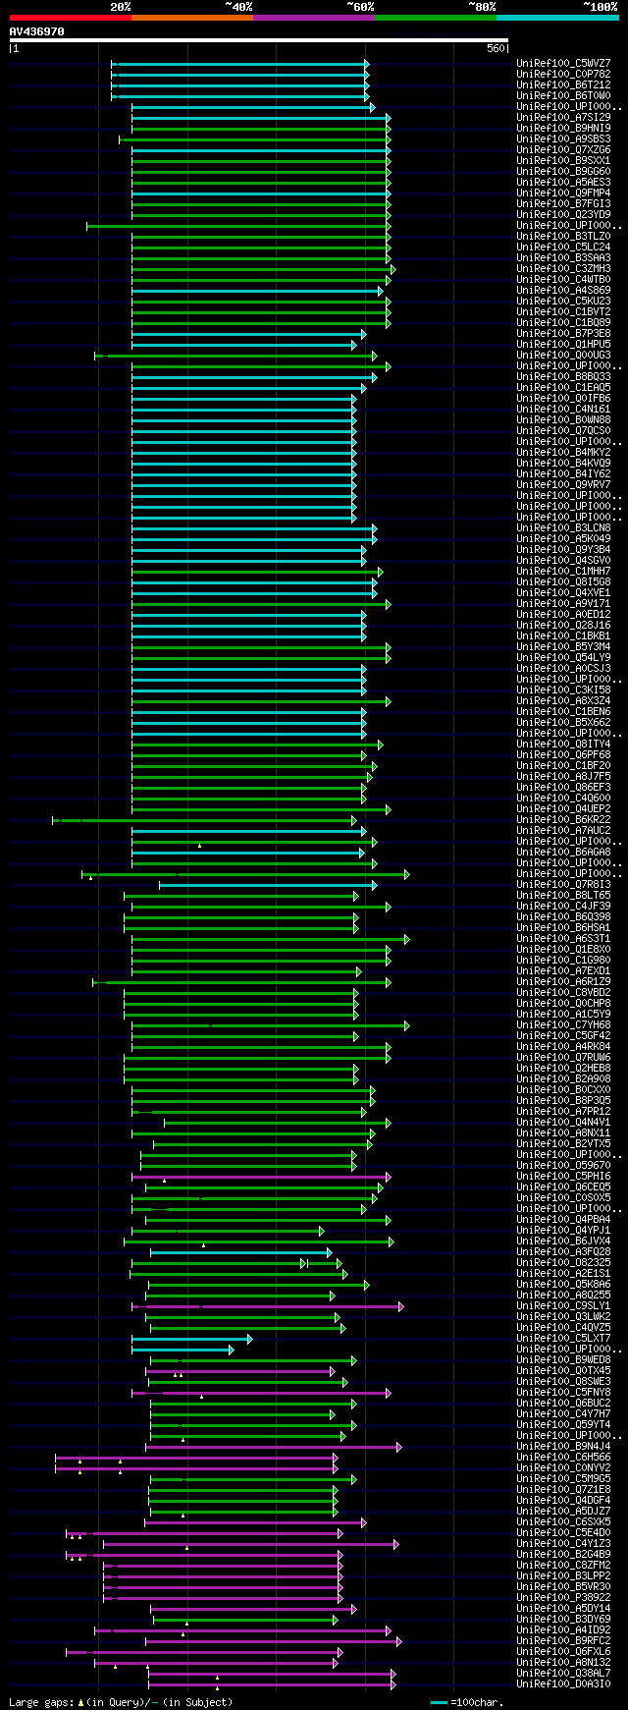This screenshot has height=1710, width=628.
Task: Click hit label UniRef100_Q54LY9
Action: click(x=563, y=657)
